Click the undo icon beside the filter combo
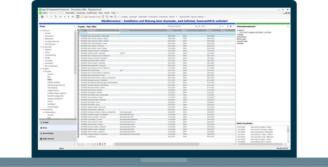This screenshot has height=167, width=328. coord(196,27)
